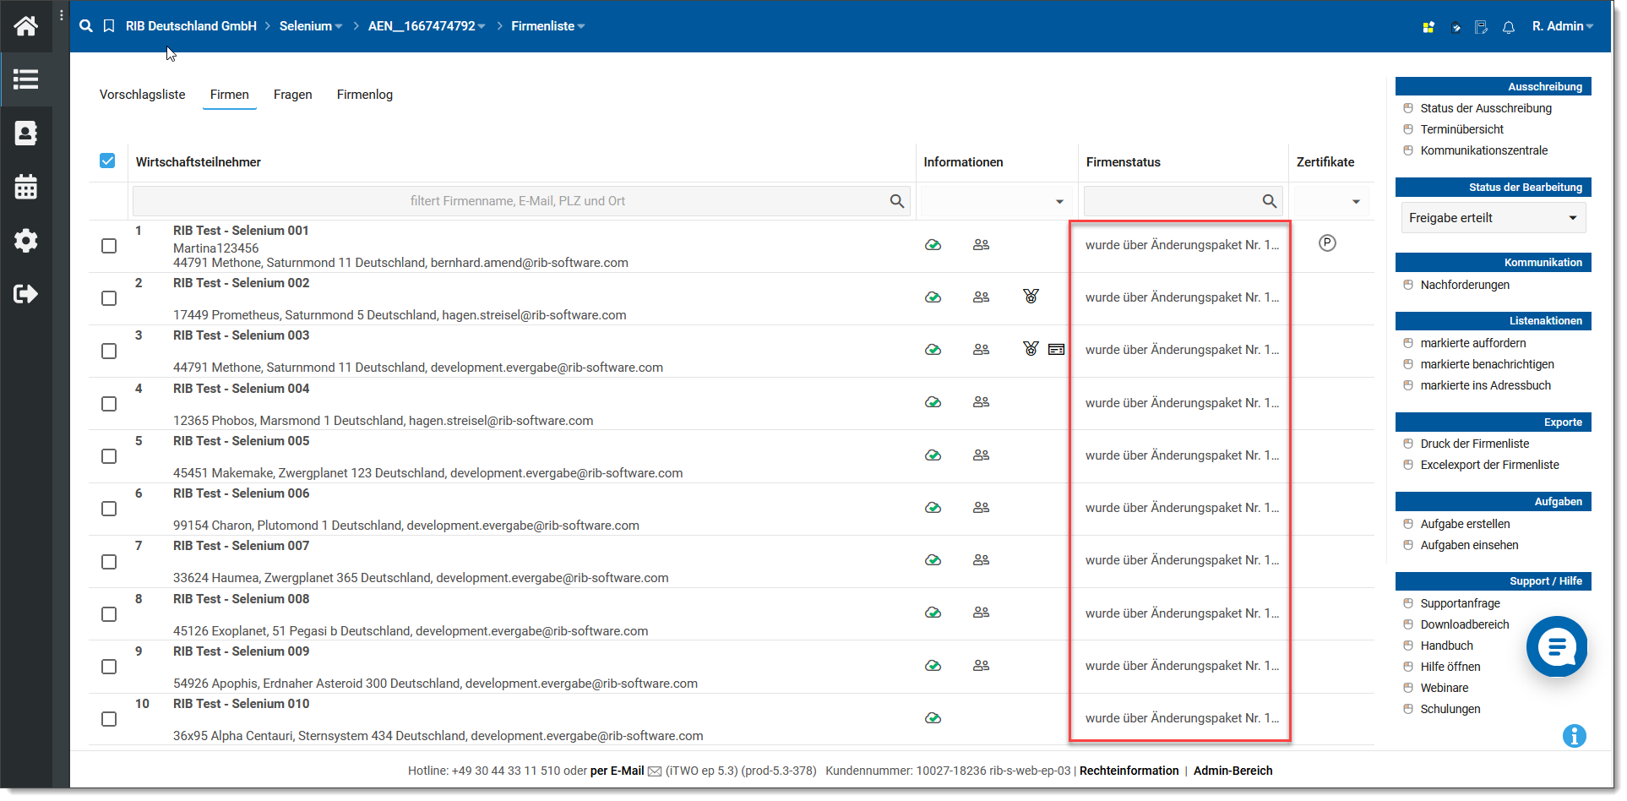Screen dimensions: 1627x801
Task: Click the Firmenstatus filter field
Action: point(1183,201)
